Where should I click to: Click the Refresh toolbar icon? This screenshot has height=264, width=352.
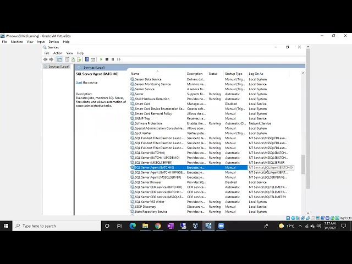pyautogui.click(x=73, y=59)
